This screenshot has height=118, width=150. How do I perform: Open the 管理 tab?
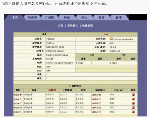click(119, 17)
